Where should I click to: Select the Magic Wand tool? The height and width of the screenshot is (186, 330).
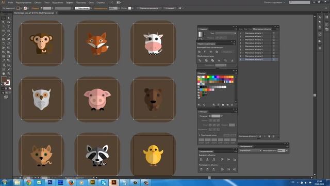[x=4, y=22]
